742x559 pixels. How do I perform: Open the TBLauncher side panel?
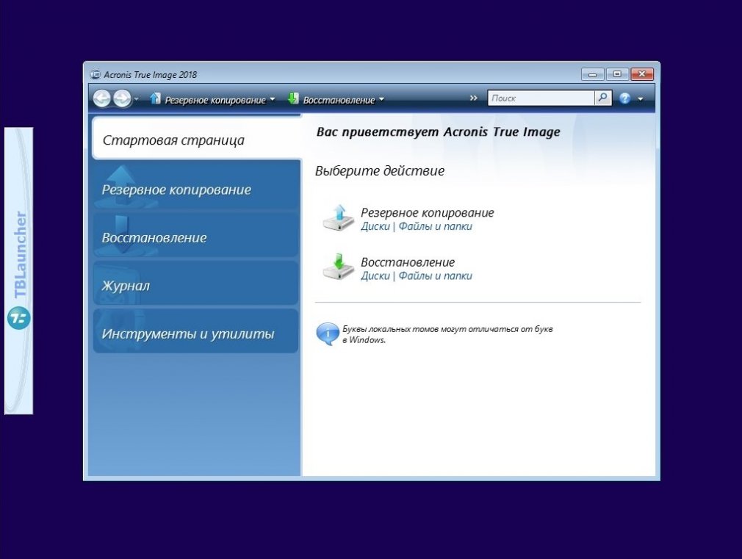19,271
